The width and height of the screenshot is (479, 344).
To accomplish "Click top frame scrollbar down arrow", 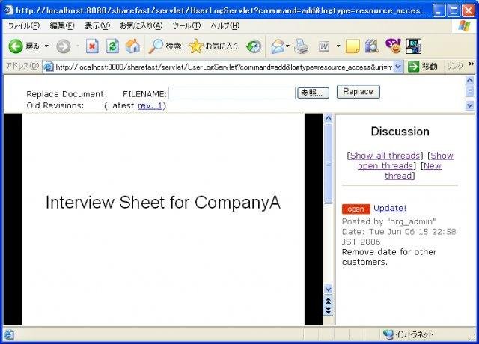I will click(x=469, y=106).
